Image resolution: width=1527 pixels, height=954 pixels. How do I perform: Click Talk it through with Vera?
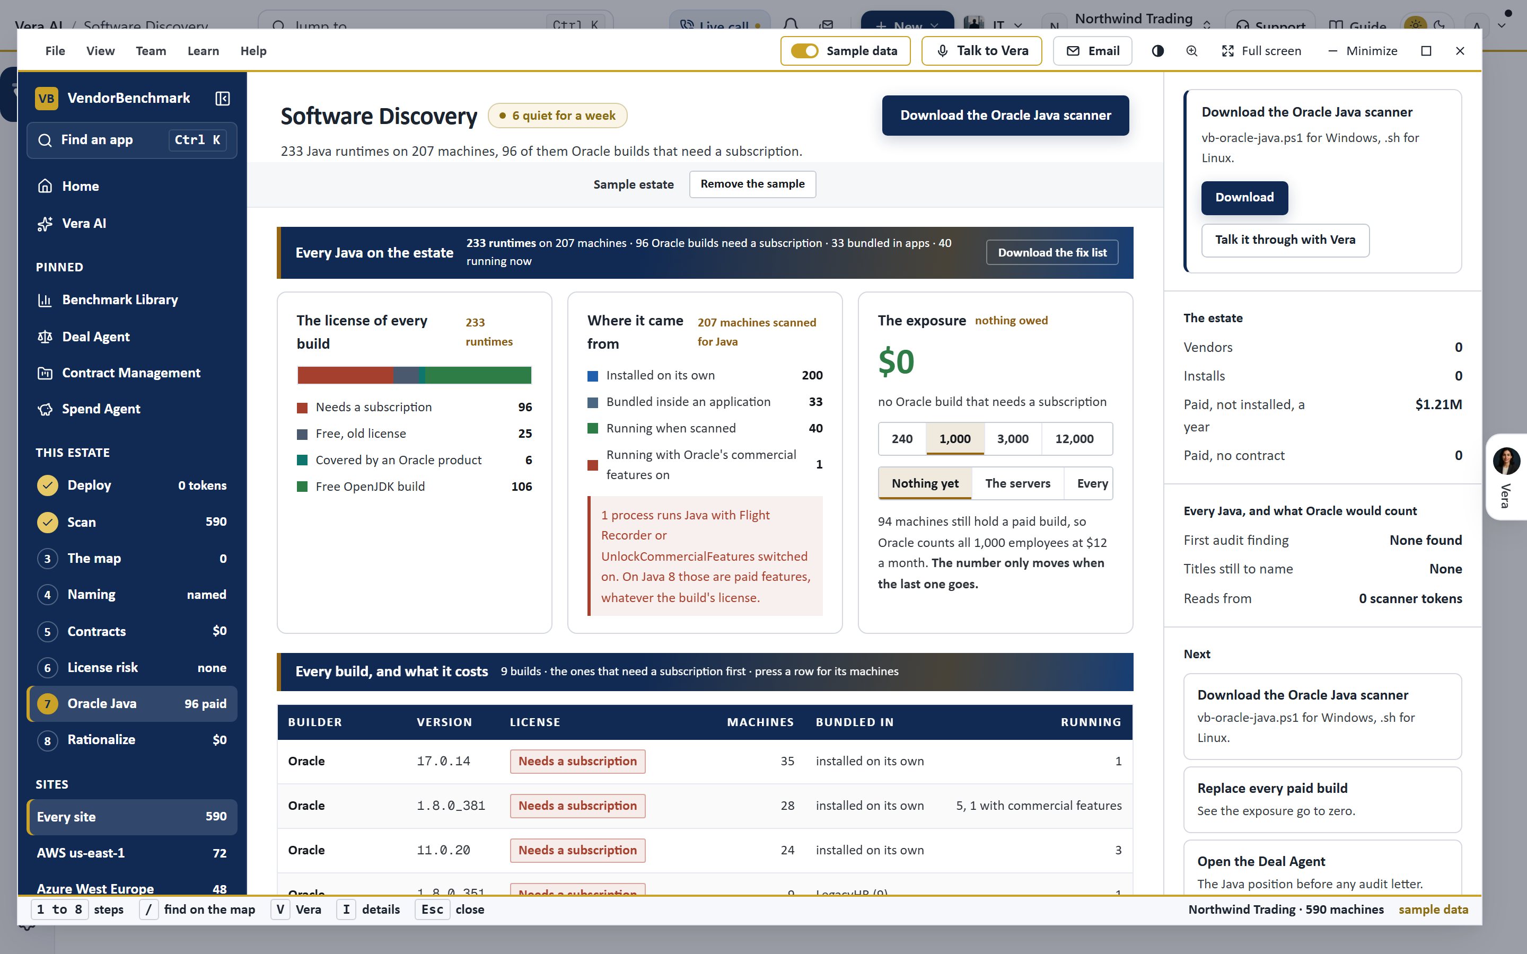1285,240
